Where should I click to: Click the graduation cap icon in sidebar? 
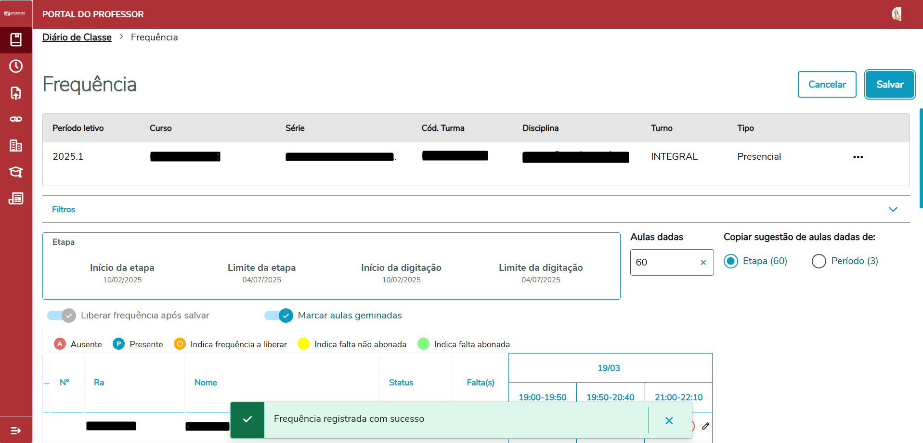[x=16, y=172]
